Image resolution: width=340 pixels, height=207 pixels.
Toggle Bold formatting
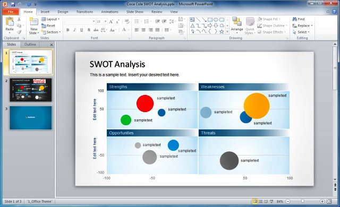pos(67,30)
